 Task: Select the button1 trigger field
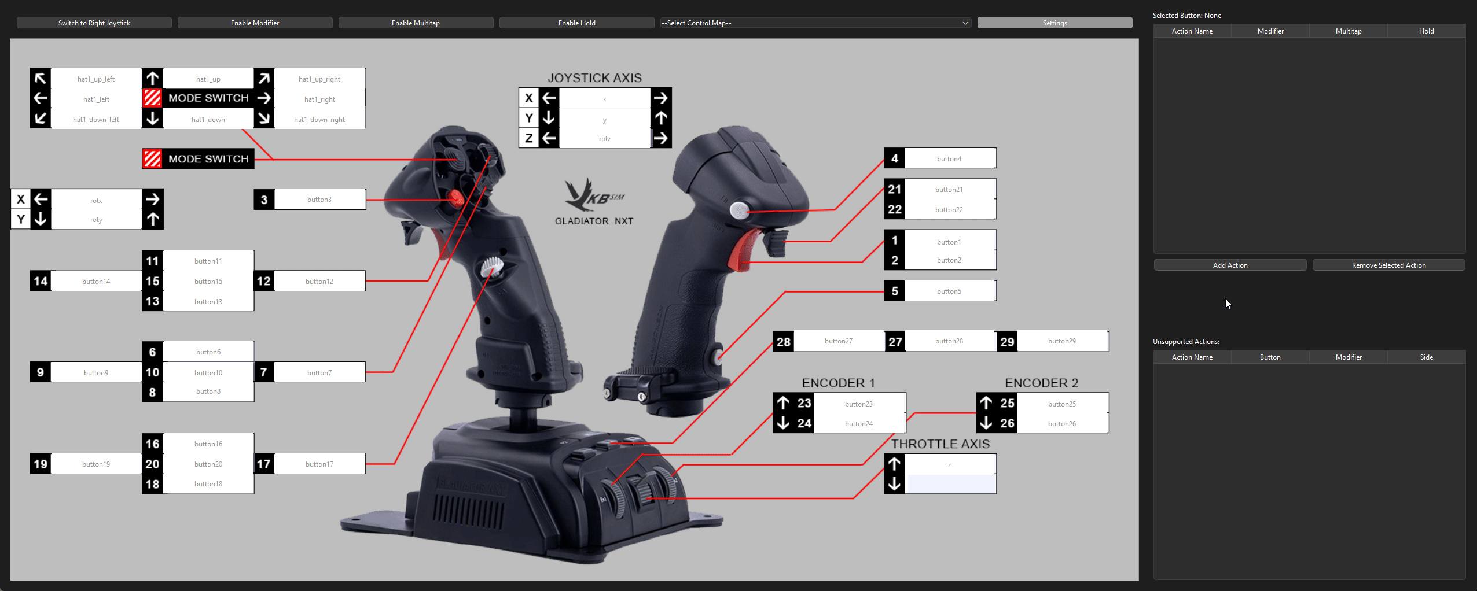[949, 242]
